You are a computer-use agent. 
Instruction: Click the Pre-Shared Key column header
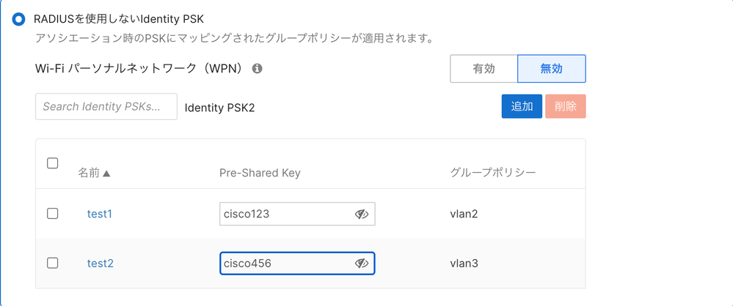[260, 173]
